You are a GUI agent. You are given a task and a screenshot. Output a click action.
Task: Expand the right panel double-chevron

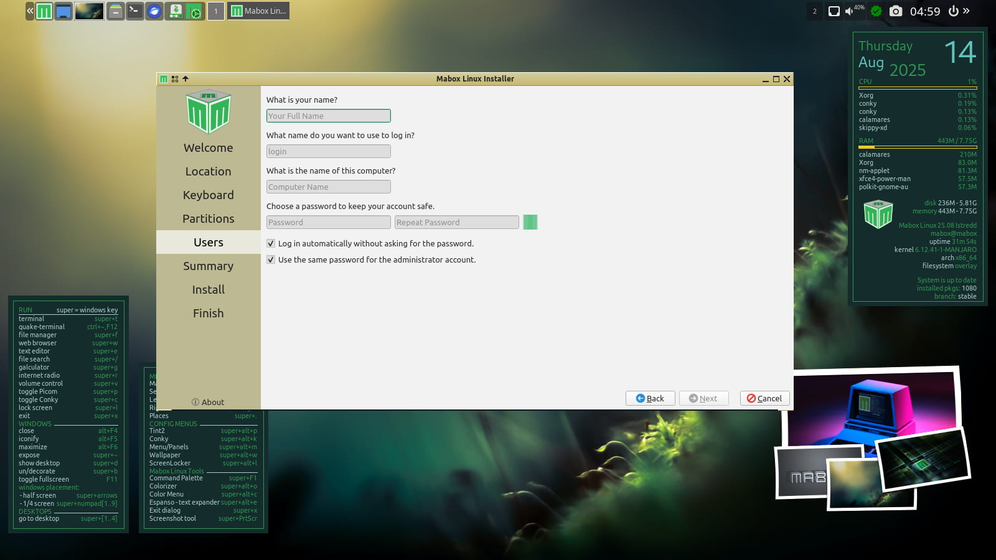966,11
